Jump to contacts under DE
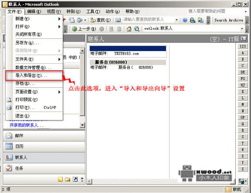 (243, 72)
